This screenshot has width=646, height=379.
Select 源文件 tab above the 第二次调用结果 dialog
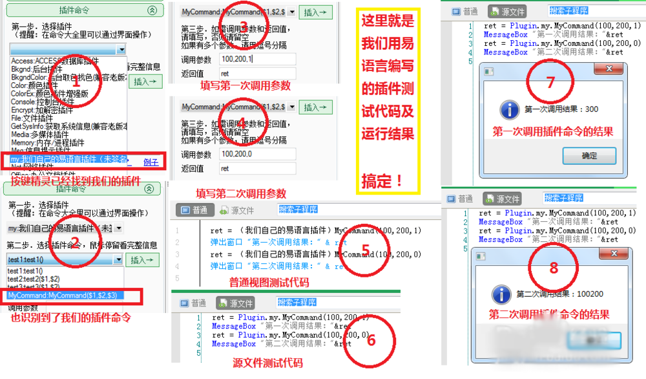502,199
